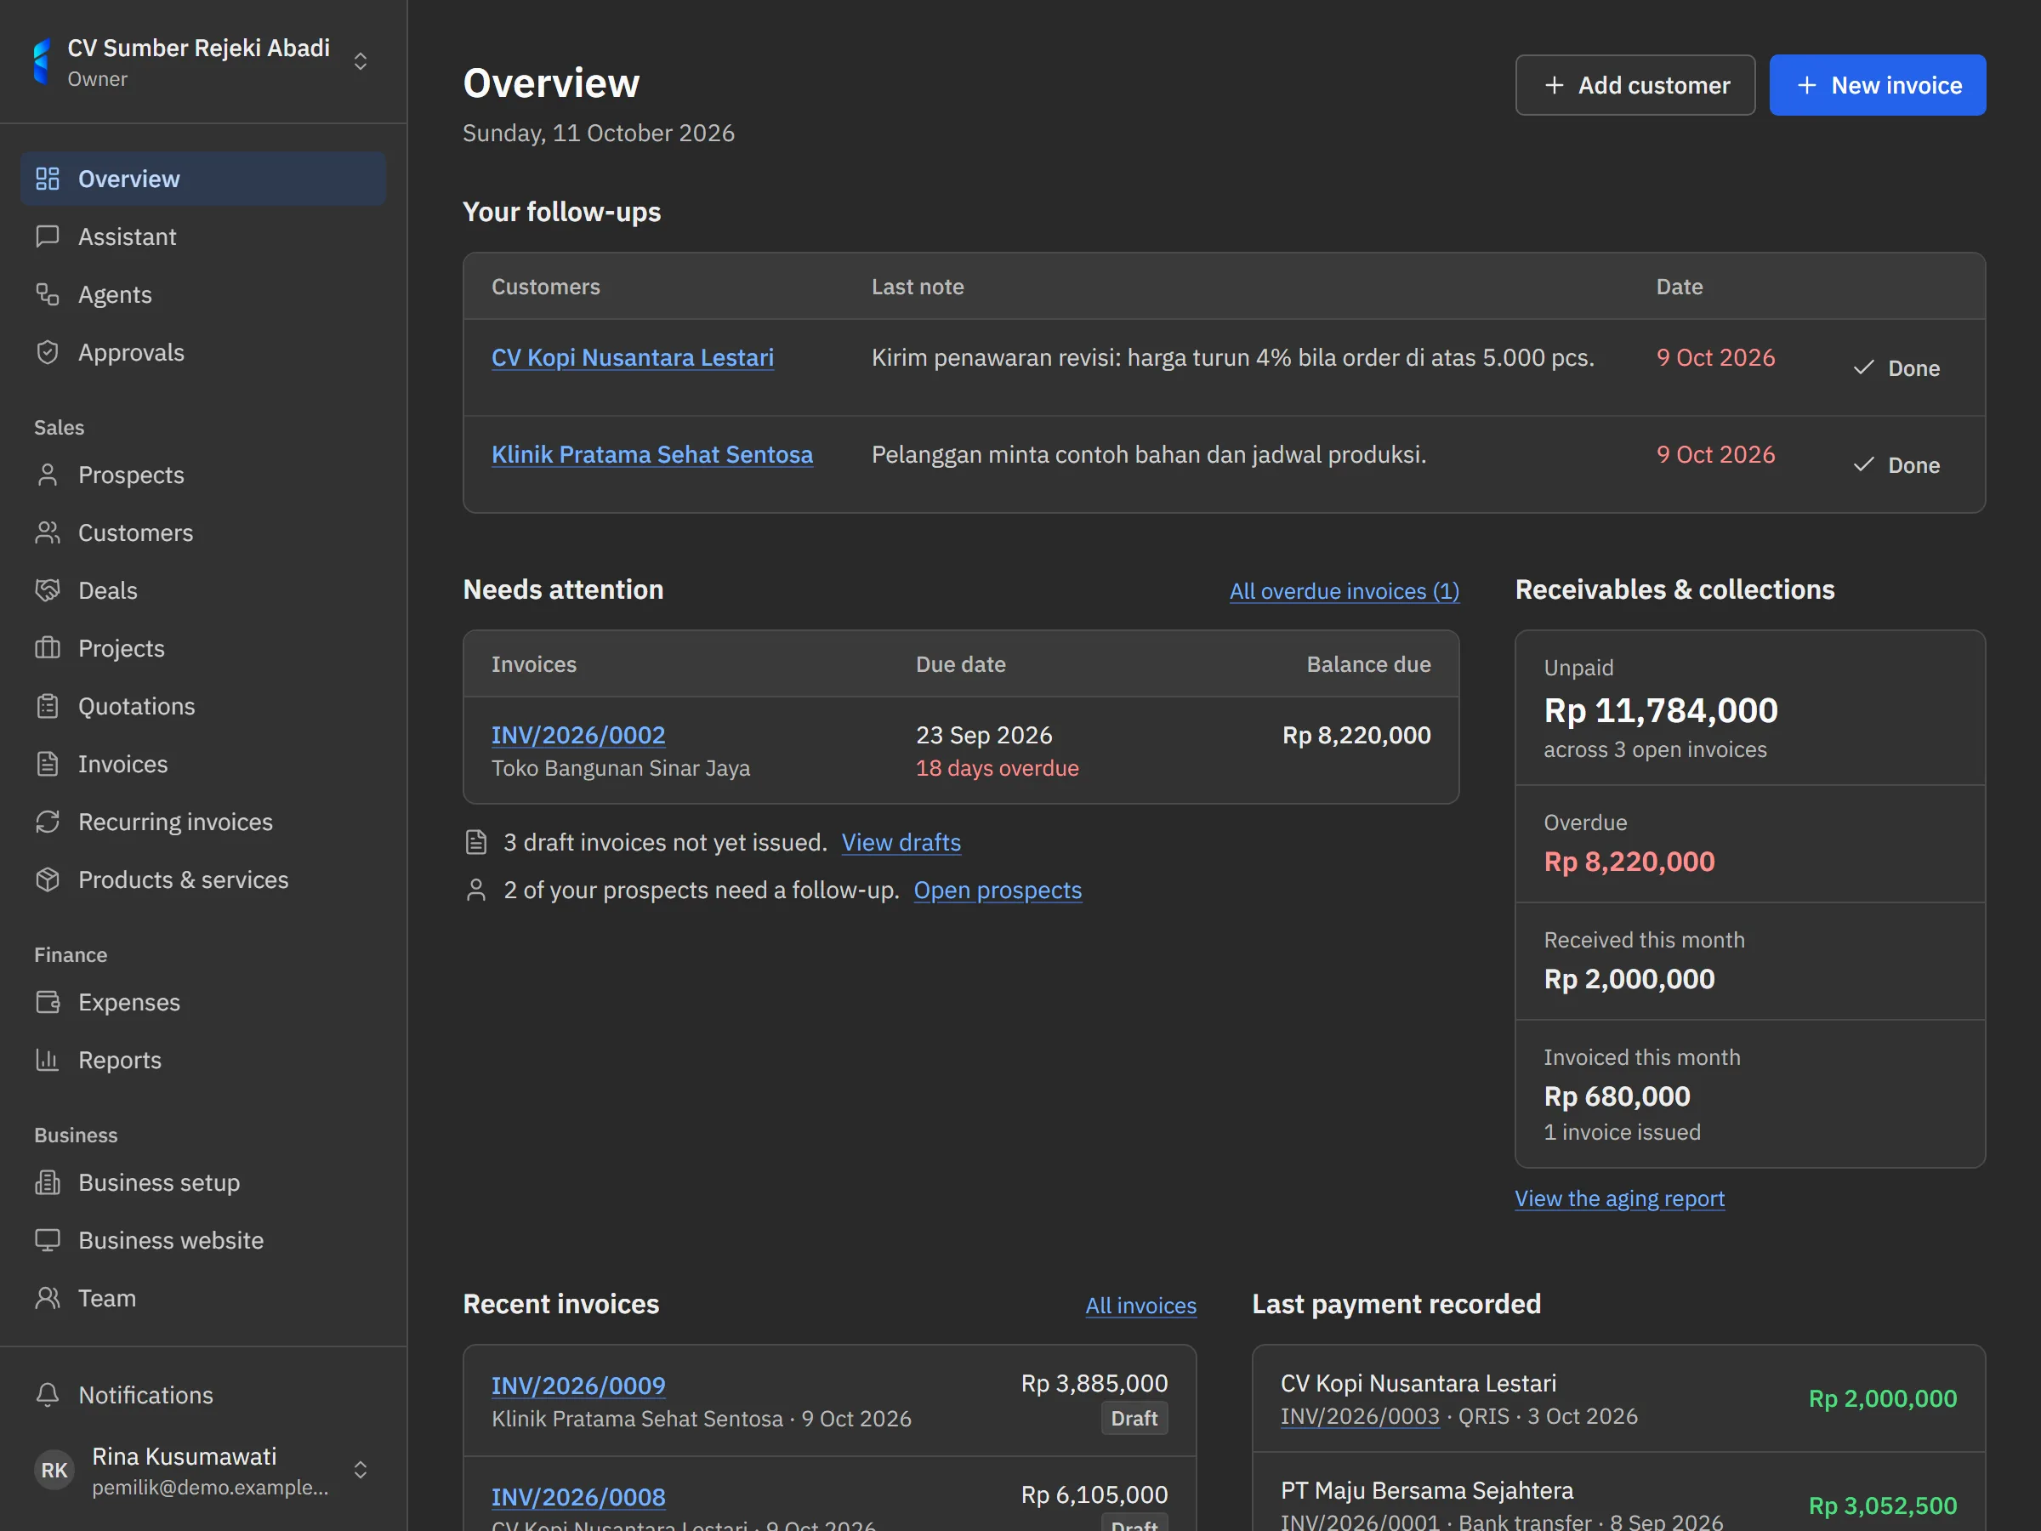Open recent invoice INV/2026/0009
Image resolution: width=2041 pixels, height=1531 pixels.
click(578, 1386)
